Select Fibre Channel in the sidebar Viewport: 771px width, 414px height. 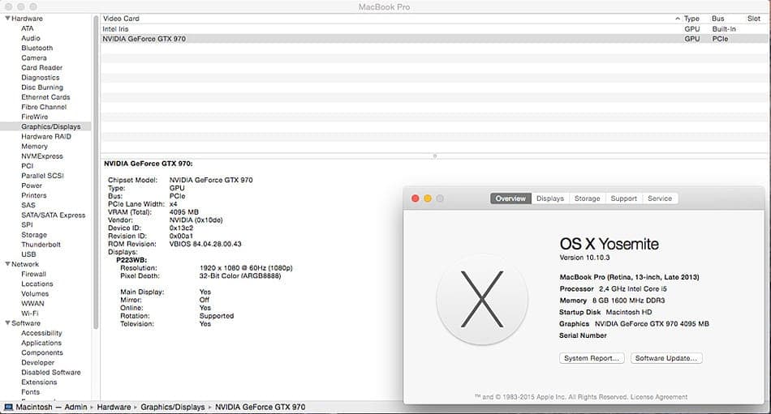click(44, 107)
